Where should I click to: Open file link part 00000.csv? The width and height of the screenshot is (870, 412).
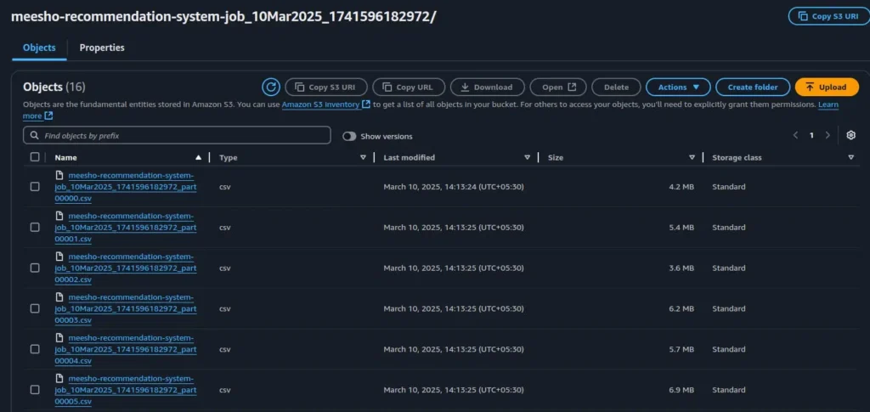tap(126, 187)
